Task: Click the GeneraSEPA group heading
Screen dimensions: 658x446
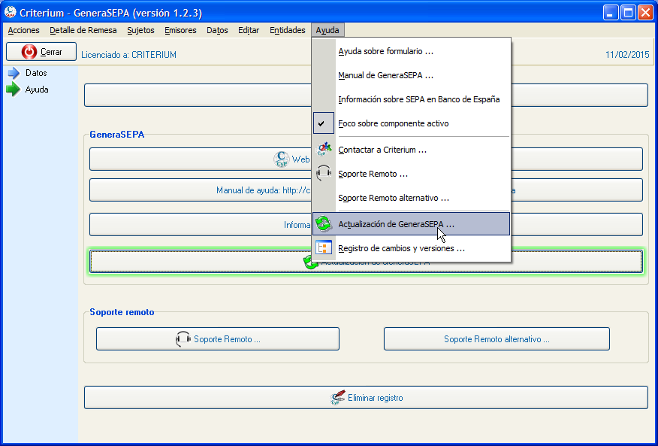Action: click(x=117, y=135)
